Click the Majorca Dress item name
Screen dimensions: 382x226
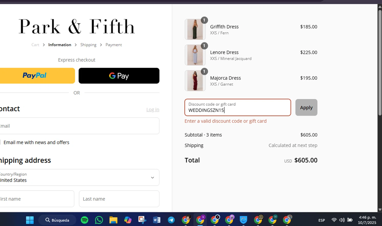pos(225,78)
